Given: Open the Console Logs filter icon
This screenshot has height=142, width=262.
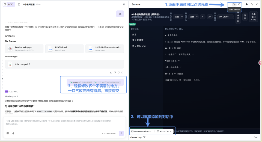Looking at the screenshot, I should [x=144, y=137].
